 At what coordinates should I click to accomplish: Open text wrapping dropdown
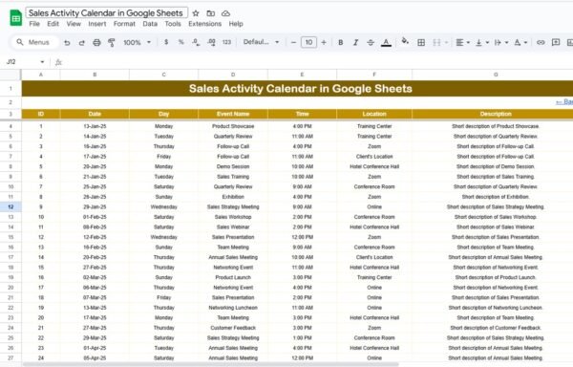pos(501,42)
